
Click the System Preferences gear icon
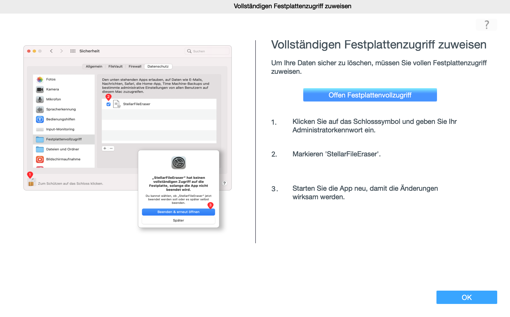pyautogui.click(x=178, y=162)
